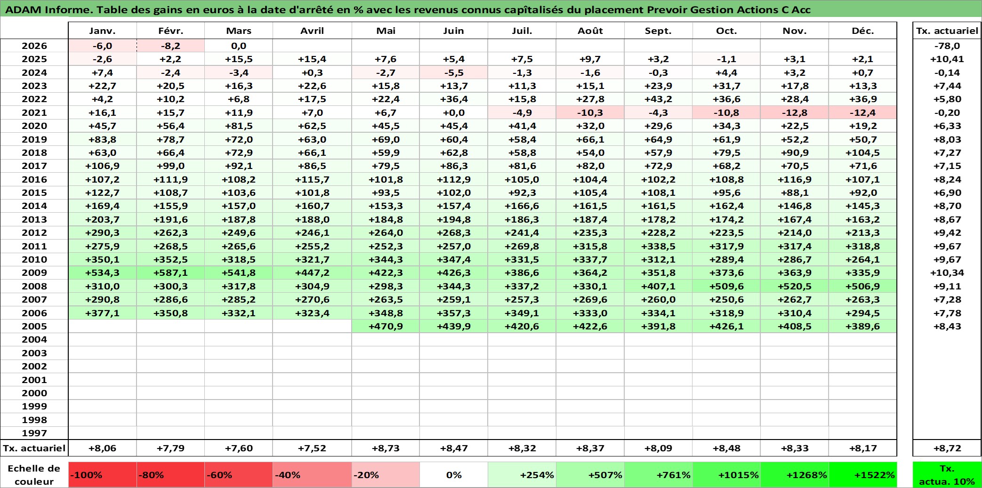Click the -100% red legend swatch
The width and height of the screenshot is (982, 488).
103,475
